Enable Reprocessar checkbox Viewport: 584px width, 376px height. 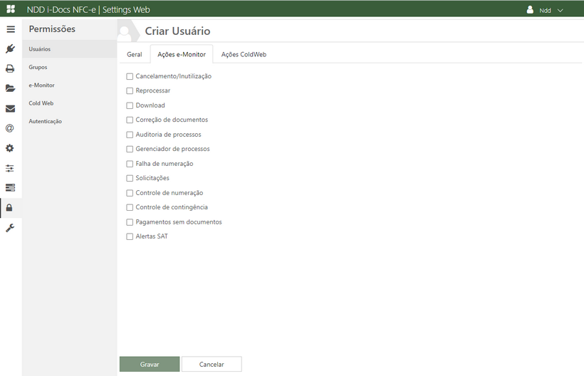130,91
